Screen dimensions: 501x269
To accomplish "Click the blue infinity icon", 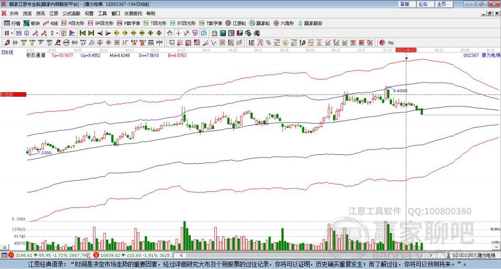I will (x=390, y=42).
